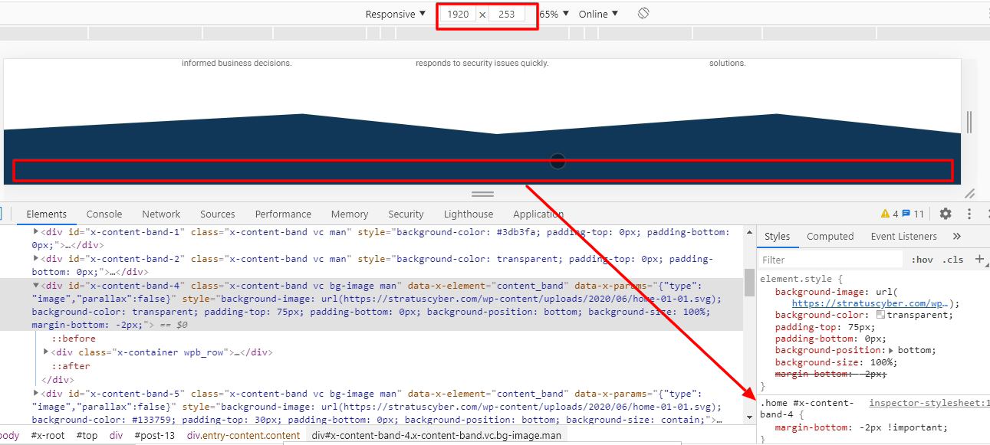This screenshot has width=990, height=445.
Task: Select the Computed sidebar tab
Action: point(830,237)
